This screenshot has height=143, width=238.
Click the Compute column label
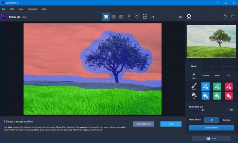(205, 75)
